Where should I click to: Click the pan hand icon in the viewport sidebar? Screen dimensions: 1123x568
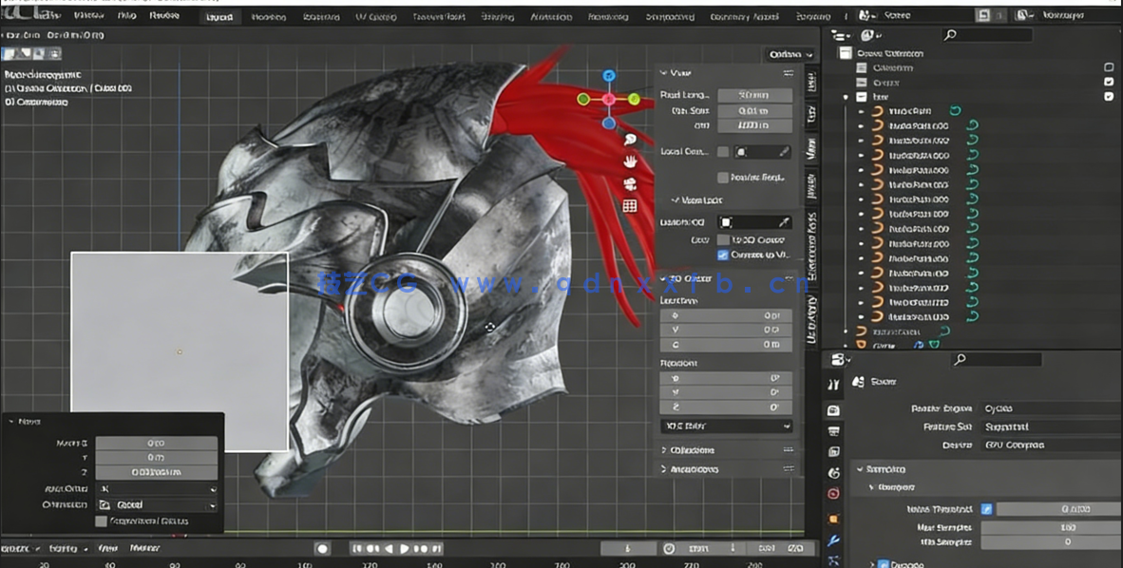coord(629,162)
